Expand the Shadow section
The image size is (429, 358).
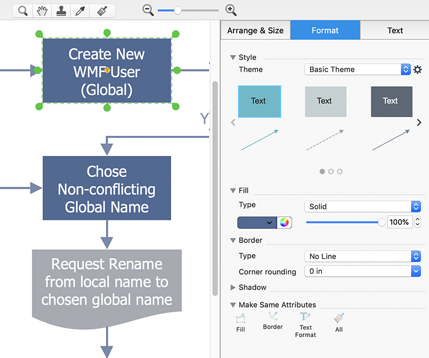[233, 288]
